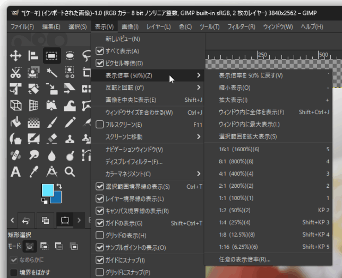This screenshot has height=278, width=342.
Task: Choose the Fuzzy Select magic wand
Action: pyautogui.click(x=51, y=73)
